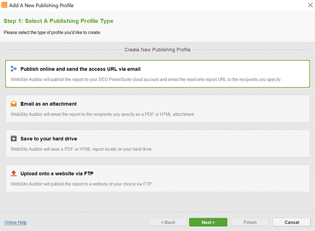Click the WebSite Auditor app icon in title bar
315x231 pixels.
pyautogui.click(x=4, y=5)
